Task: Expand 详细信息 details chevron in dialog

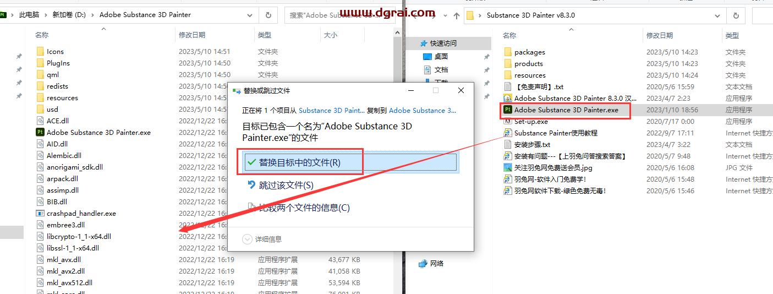Action: 247,239
